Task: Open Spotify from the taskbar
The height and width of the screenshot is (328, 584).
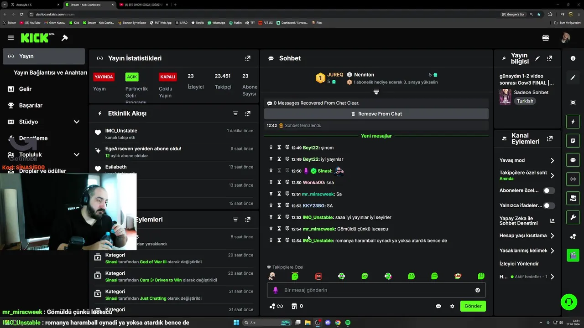Action: pos(348,323)
